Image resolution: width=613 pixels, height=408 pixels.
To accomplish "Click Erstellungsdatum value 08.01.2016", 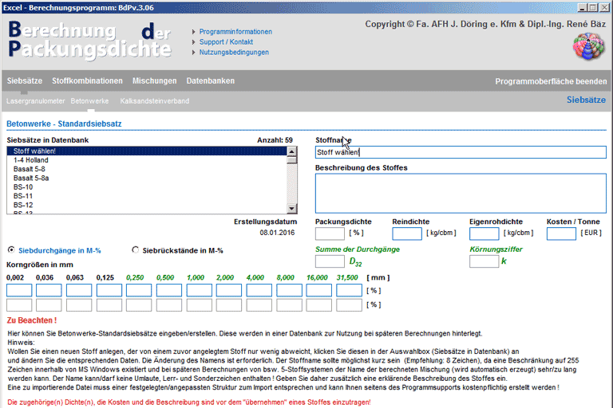I will tap(277, 233).
